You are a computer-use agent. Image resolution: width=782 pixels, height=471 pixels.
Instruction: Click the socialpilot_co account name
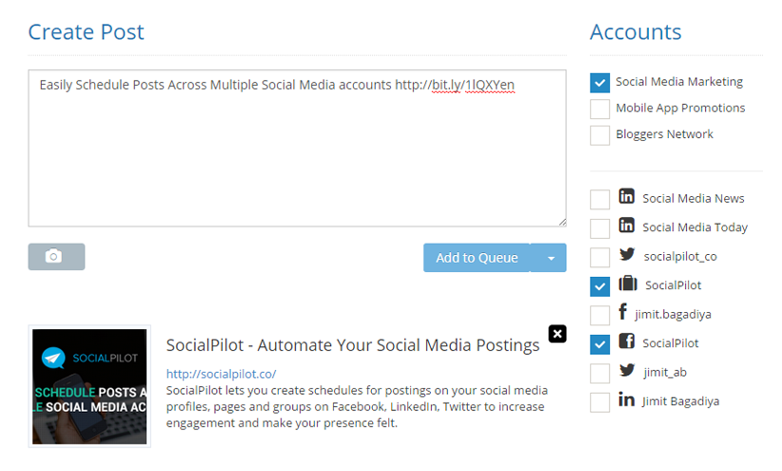(680, 257)
